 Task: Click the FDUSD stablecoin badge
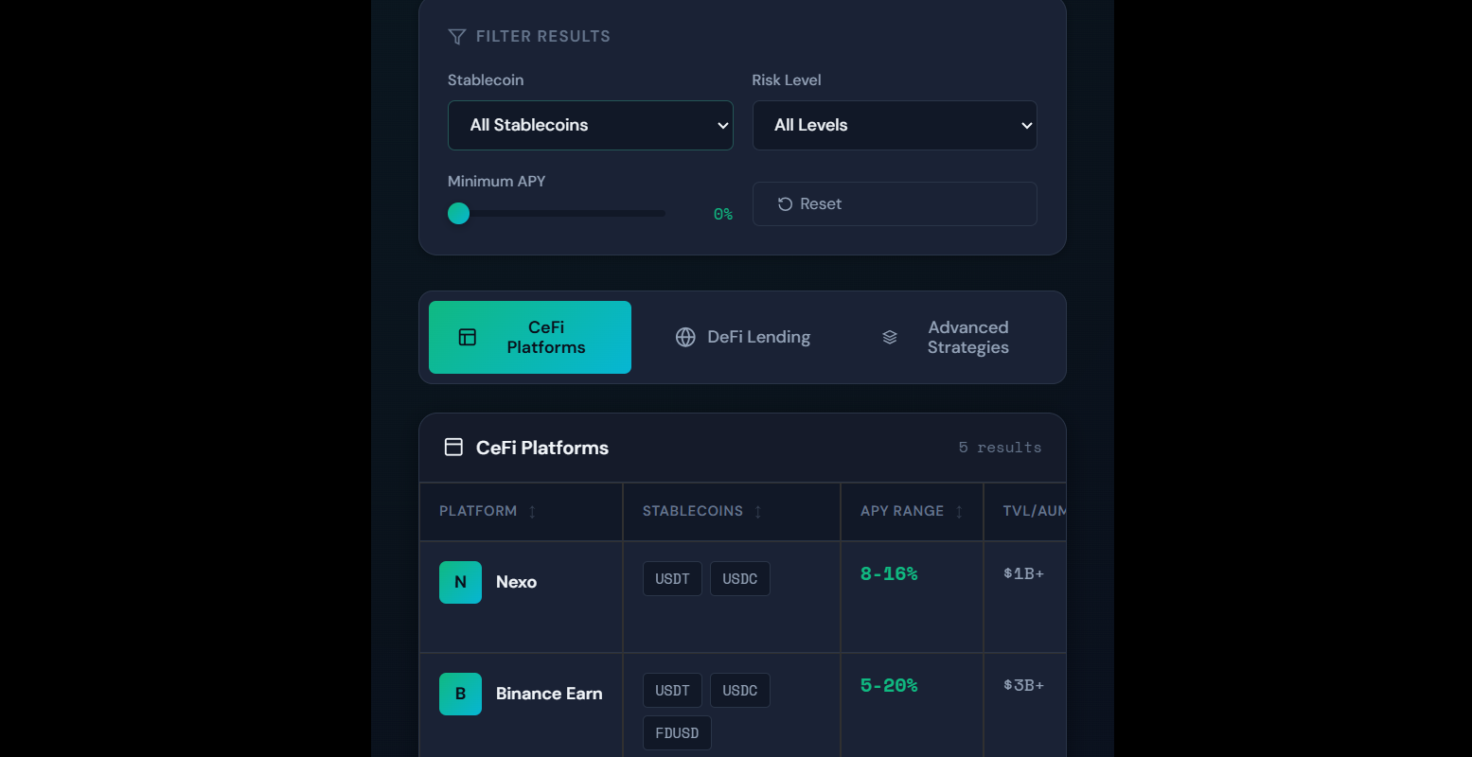pos(677,732)
